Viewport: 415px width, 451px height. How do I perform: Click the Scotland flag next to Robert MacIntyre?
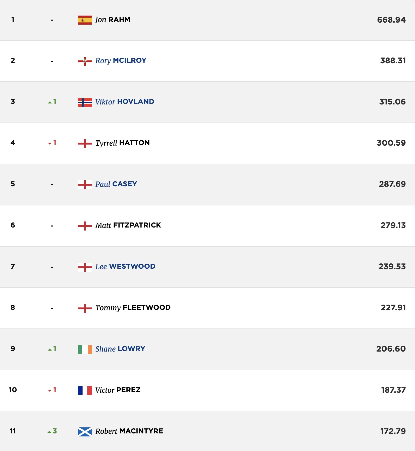click(85, 432)
